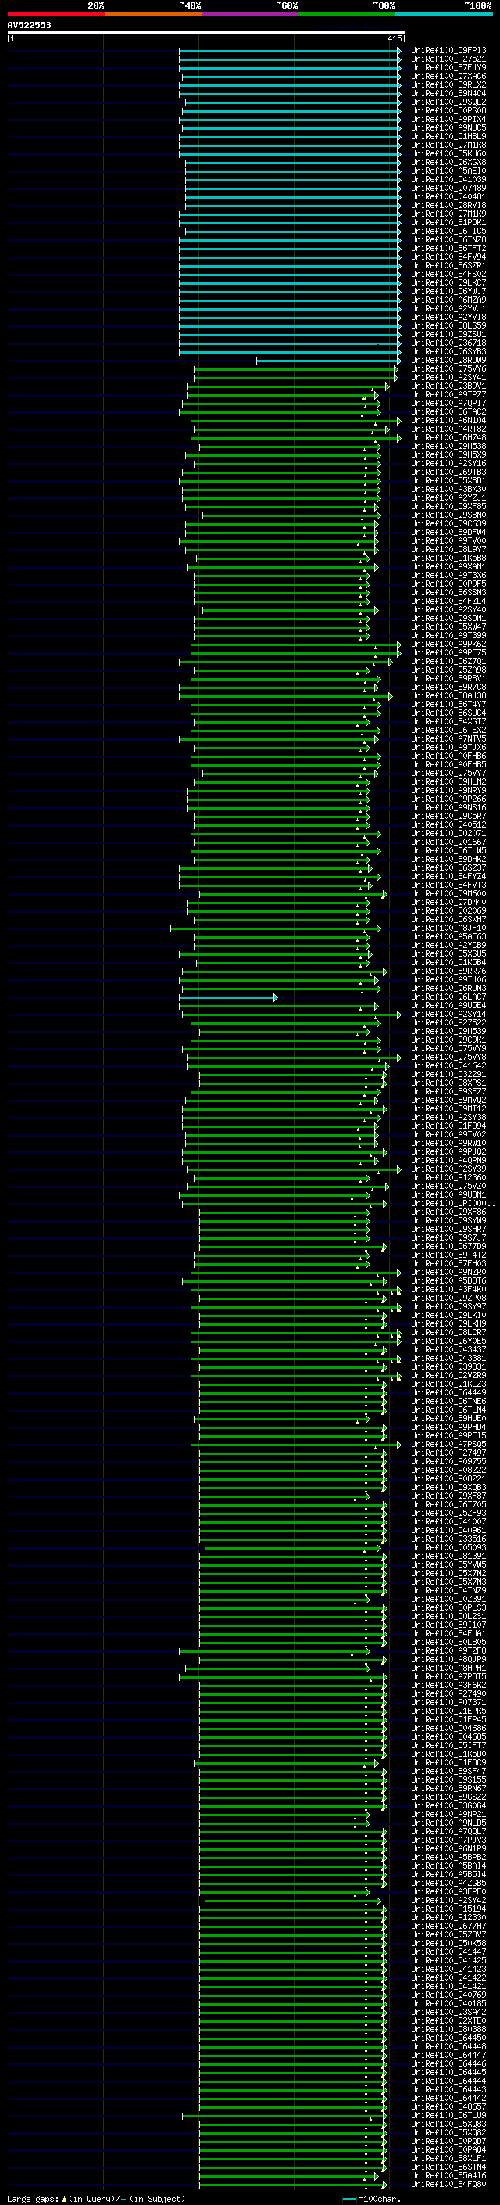Select hit label UniRef100_Q40481
The width and height of the screenshot is (500, 2205).
click(x=448, y=196)
